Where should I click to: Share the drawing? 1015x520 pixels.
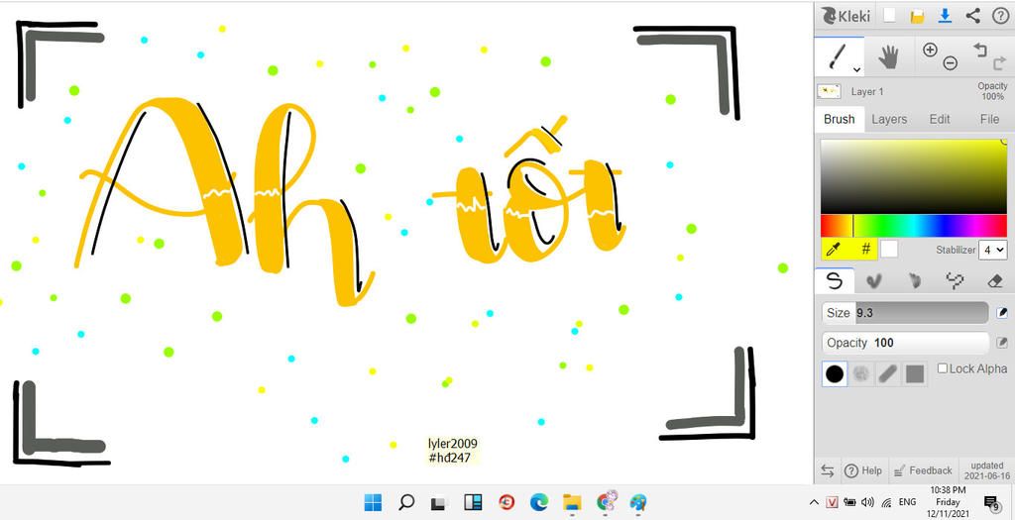(x=972, y=16)
